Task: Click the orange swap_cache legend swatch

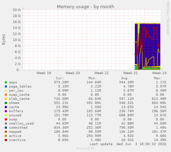Action: pos(6,95)
